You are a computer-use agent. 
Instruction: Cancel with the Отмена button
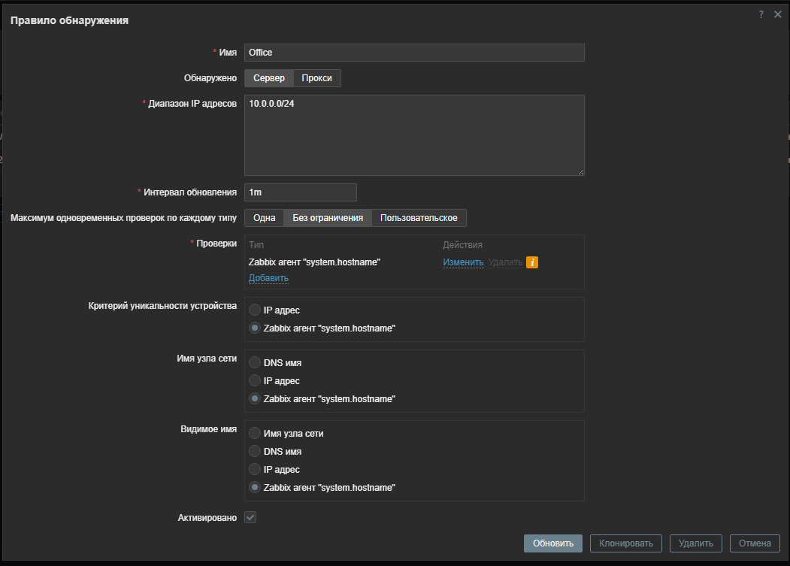[755, 543]
